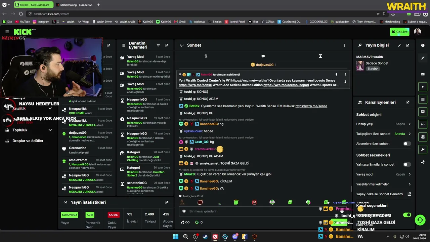
Task: Select the Cerenovicc follow event row
Action: 87,150
